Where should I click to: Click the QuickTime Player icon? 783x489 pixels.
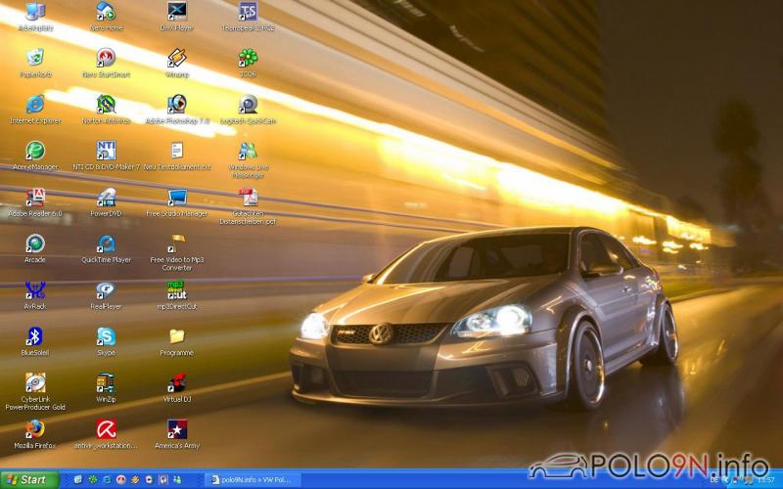tap(106, 244)
